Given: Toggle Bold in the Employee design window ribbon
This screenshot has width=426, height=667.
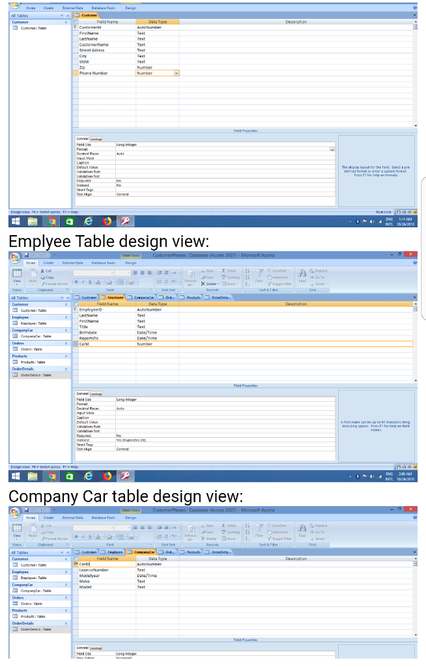Looking at the screenshot, I should (76, 281).
